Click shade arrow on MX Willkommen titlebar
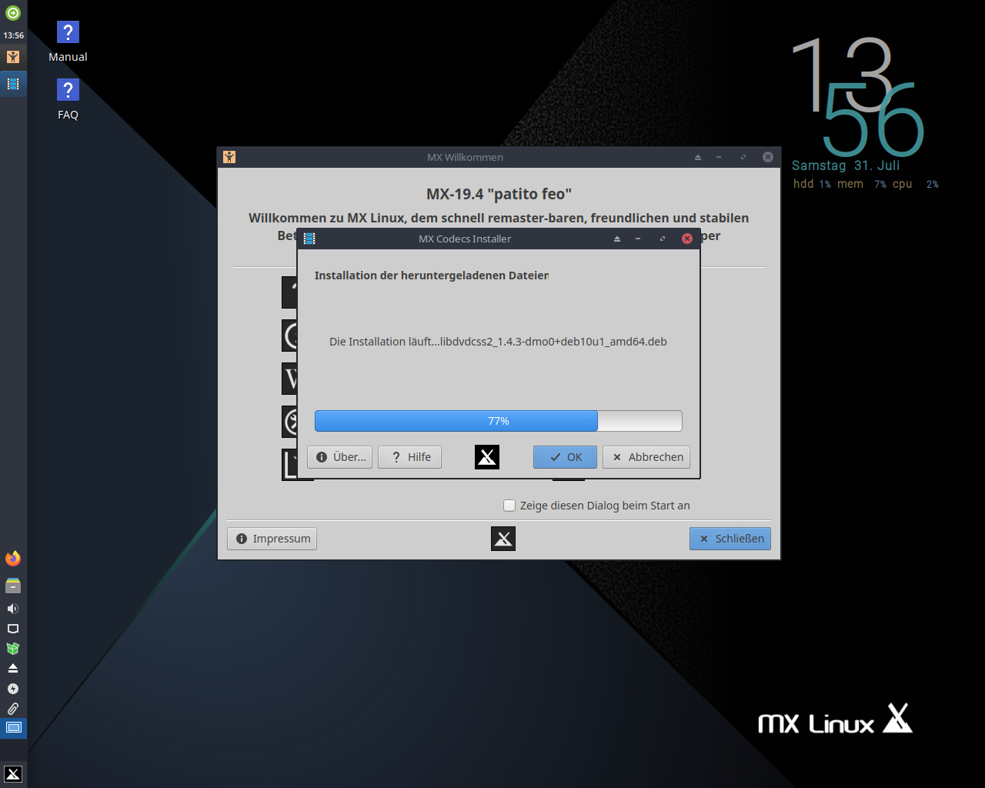This screenshot has height=788, width=985. pos(698,157)
